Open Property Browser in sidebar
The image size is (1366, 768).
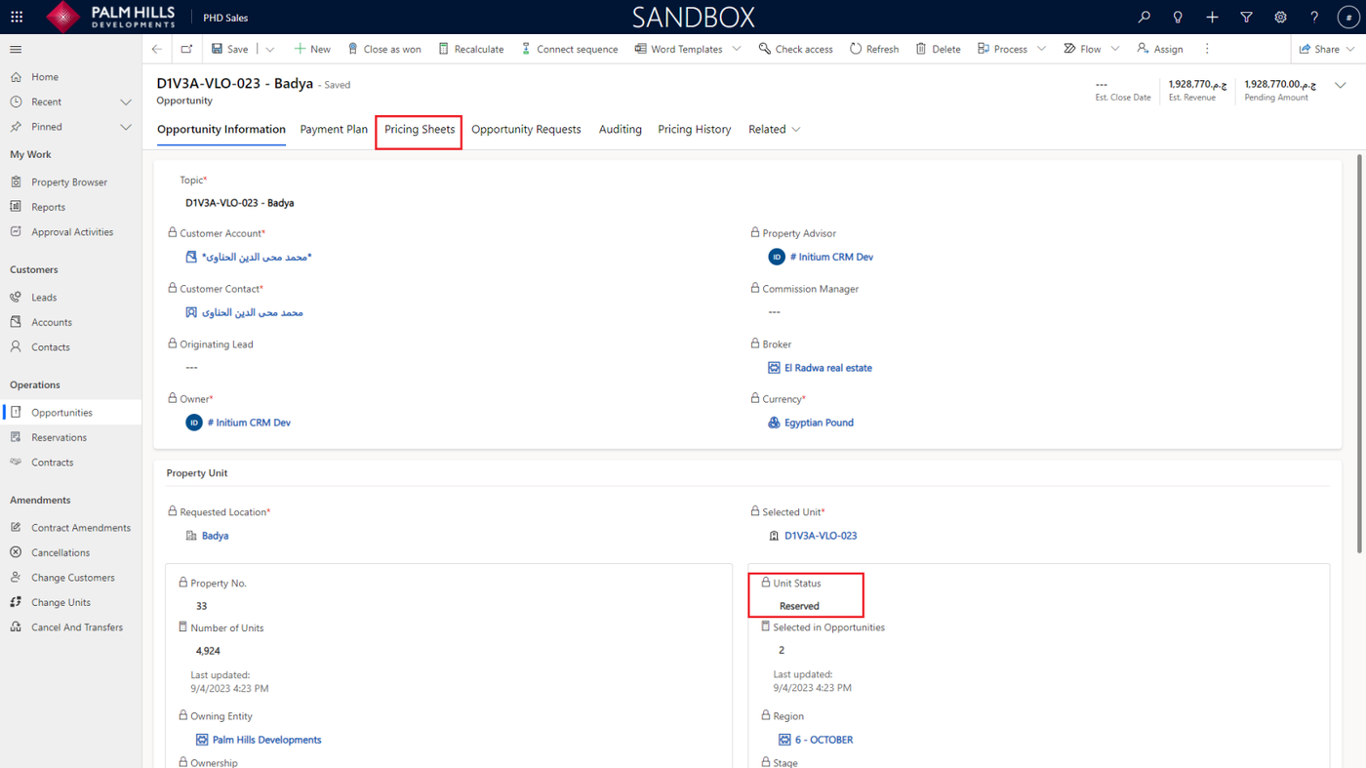tap(70, 182)
